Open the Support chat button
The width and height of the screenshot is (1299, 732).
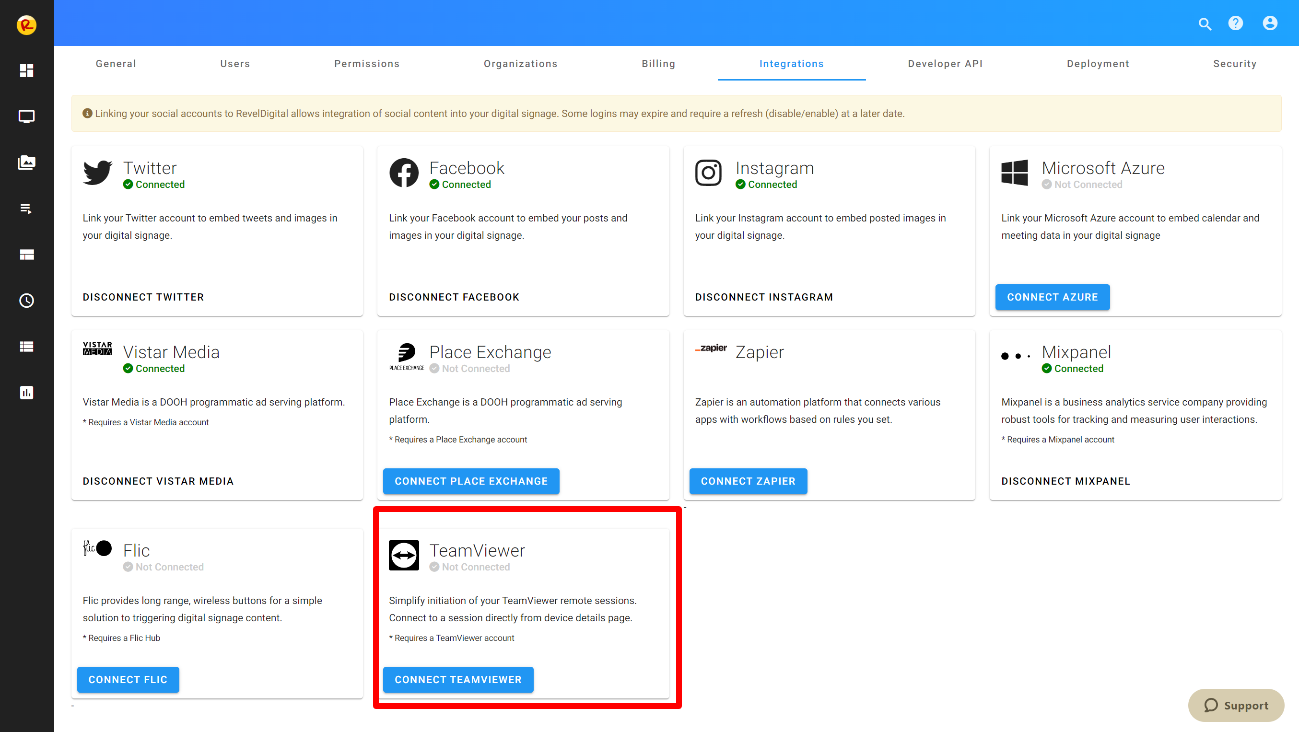(1235, 705)
